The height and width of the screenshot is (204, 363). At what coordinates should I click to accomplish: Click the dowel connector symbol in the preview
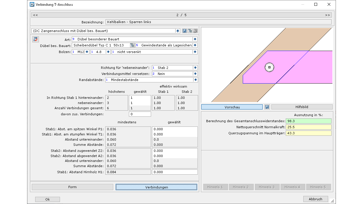tap(269, 67)
